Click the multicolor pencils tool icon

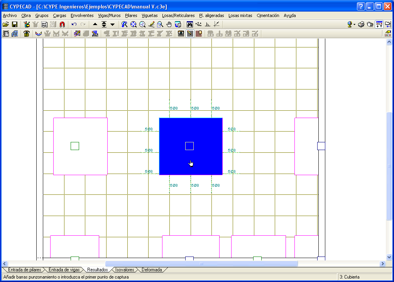pyautogui.click(x=26, y=24)
